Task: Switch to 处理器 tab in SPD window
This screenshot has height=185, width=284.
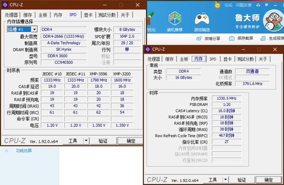Action: point(12,15)
